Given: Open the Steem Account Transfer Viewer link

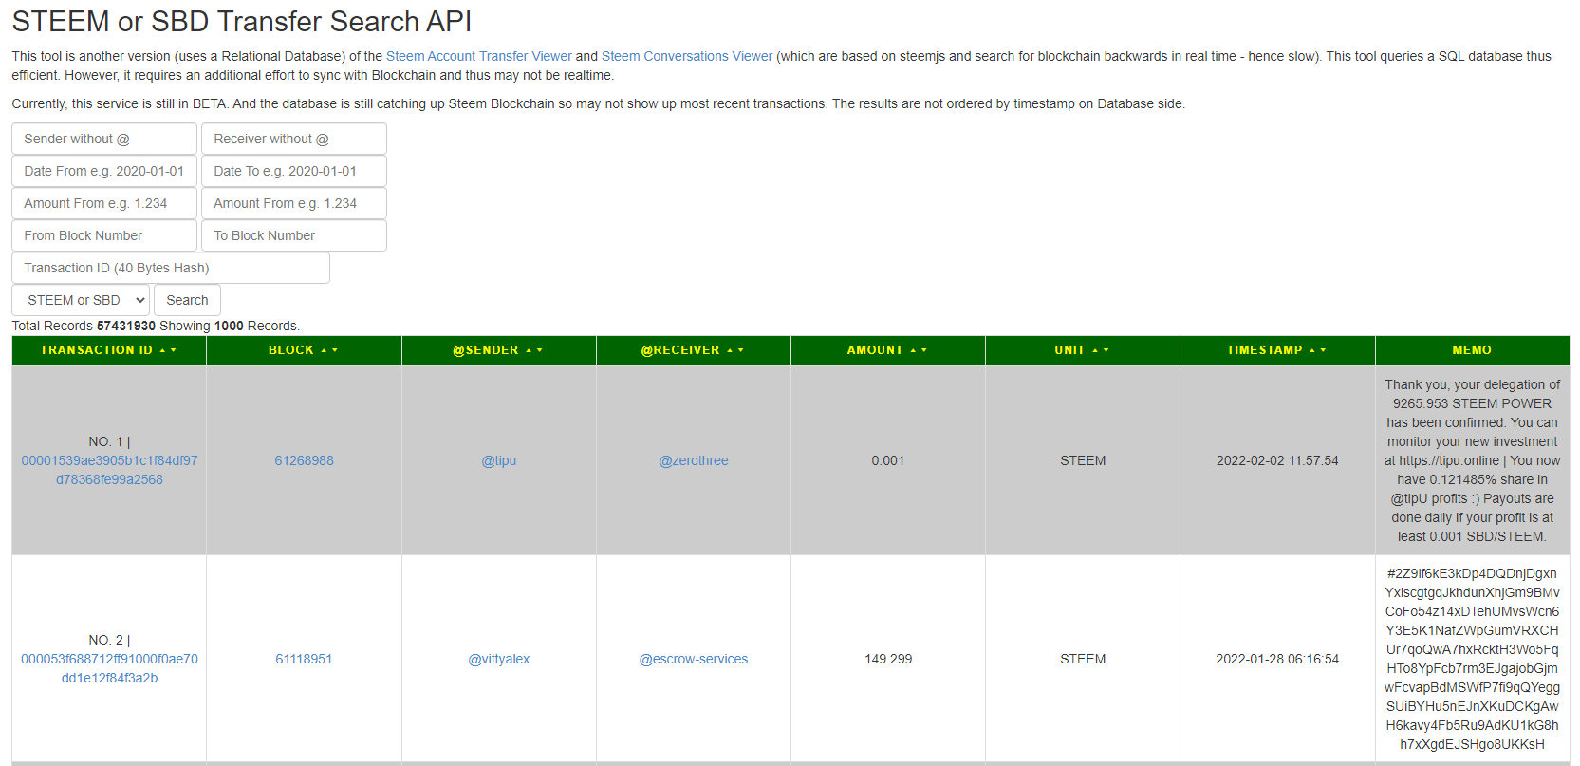Looking at the screenshot, I should tap(479, 56).
